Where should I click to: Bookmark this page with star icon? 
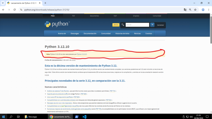tap(195, 10)
